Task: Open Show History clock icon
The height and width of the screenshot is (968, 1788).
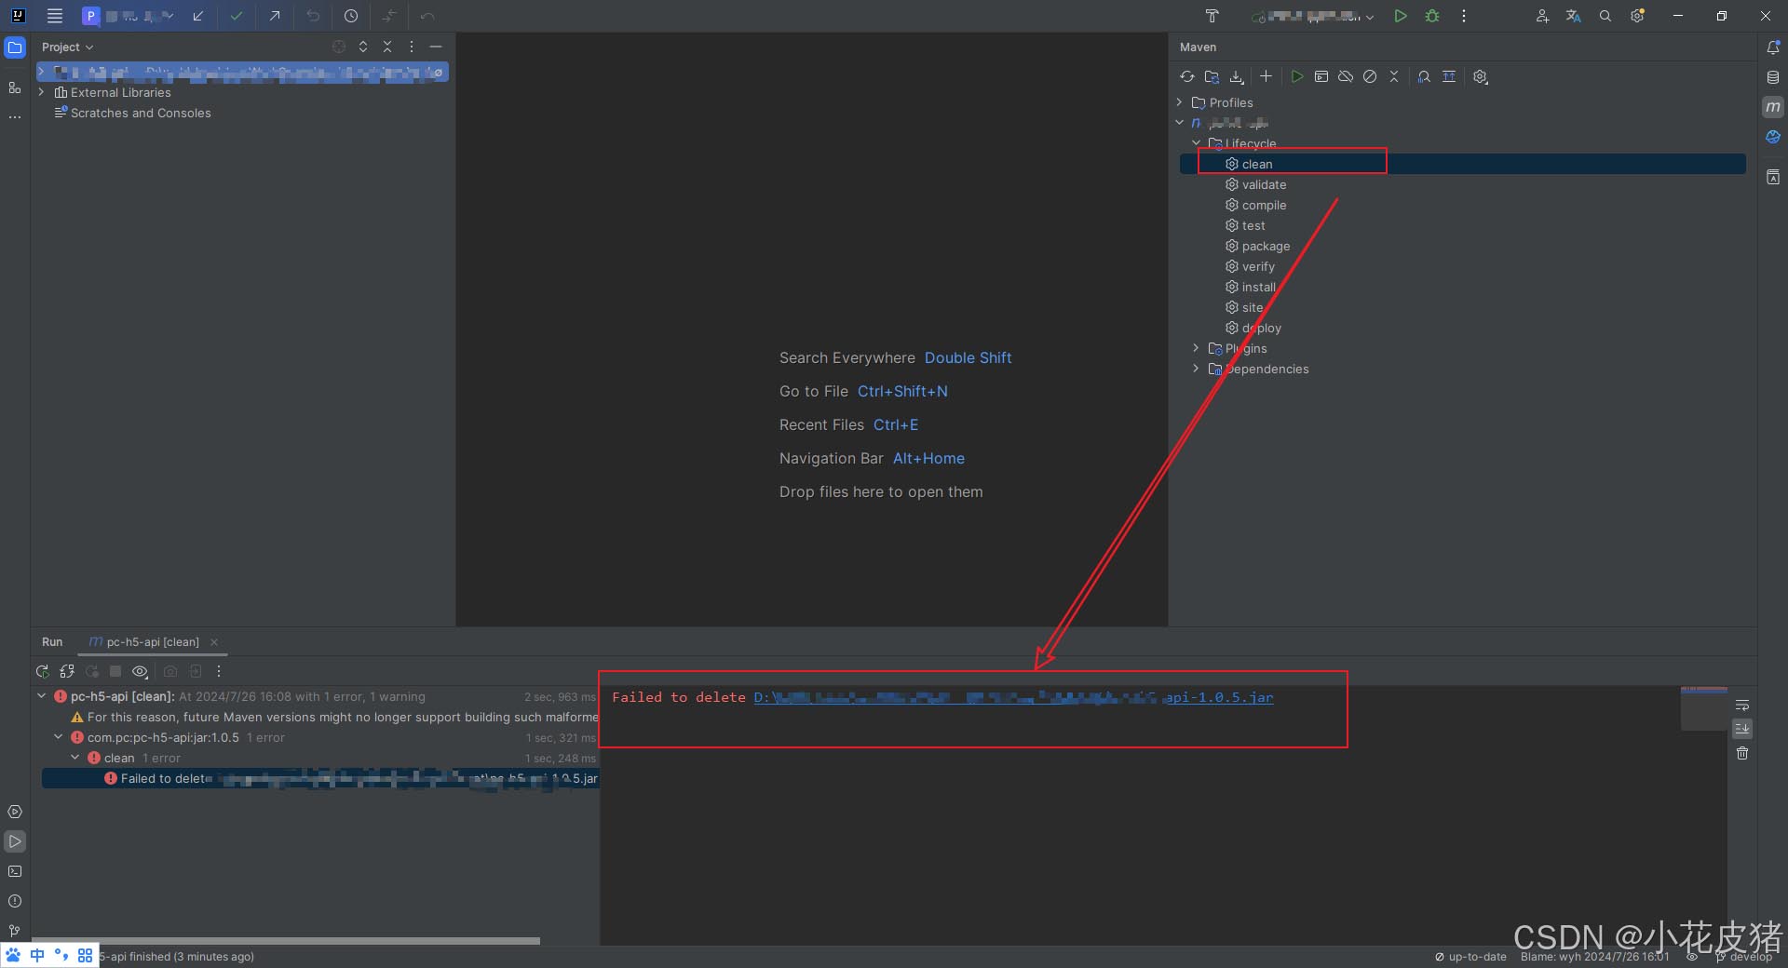Action: (351, 16)
